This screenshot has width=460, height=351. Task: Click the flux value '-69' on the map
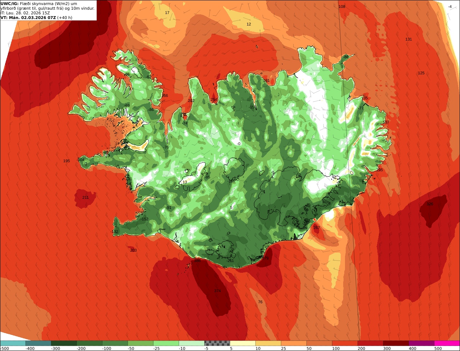(x=126, y=105)
